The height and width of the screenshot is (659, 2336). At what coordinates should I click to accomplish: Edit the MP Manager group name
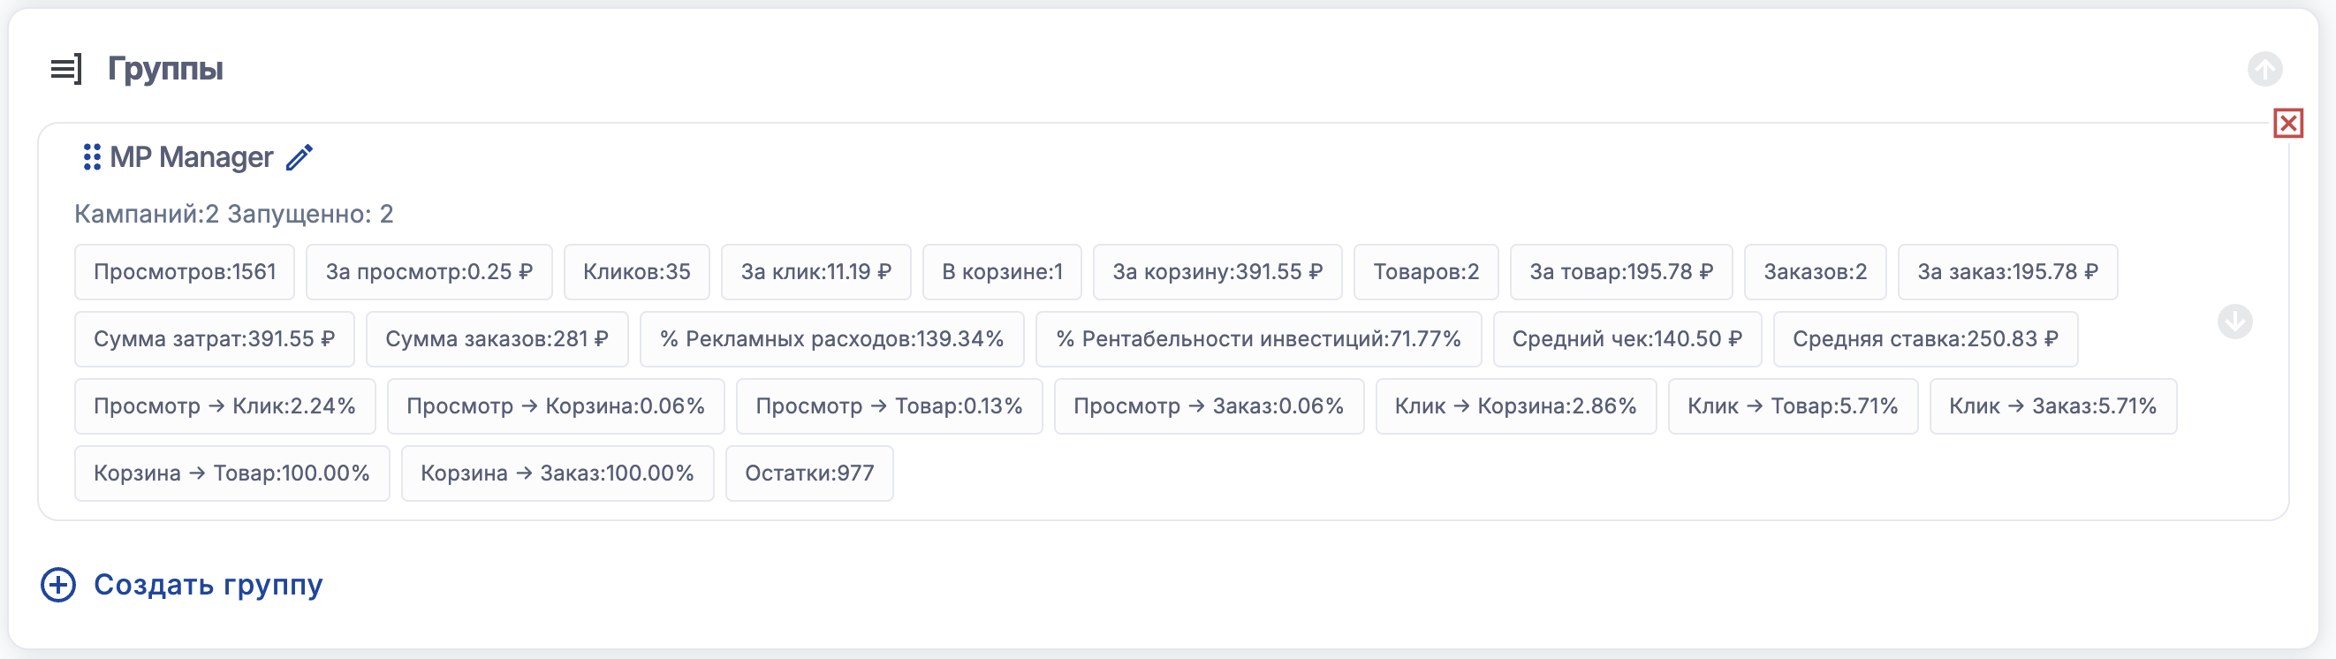click(300, 157)
